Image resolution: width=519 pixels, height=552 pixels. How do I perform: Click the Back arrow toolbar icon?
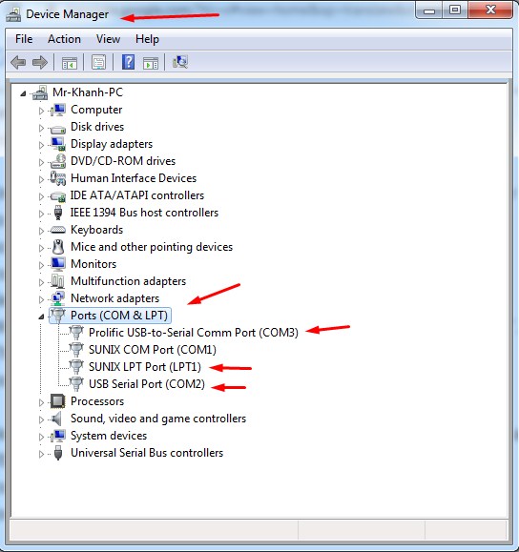(18, 63)
